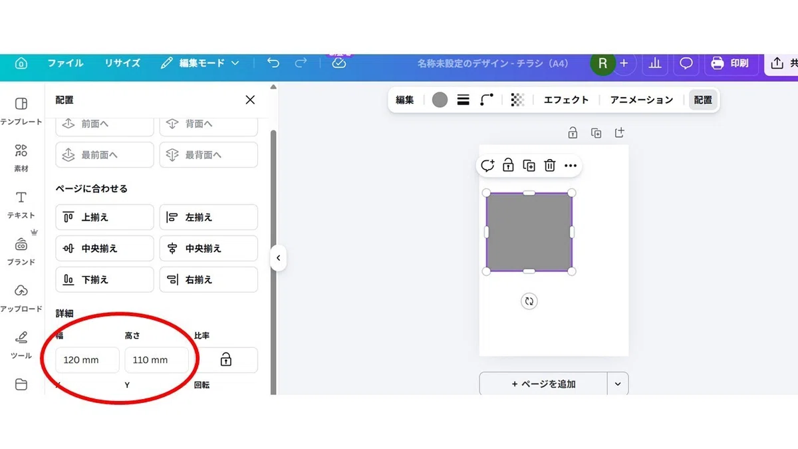Click the 幅 width field 120 mm
The width and height of the screenshot is (798, 449).
(x=87, y=360)
